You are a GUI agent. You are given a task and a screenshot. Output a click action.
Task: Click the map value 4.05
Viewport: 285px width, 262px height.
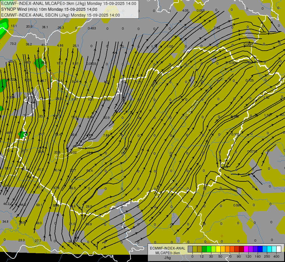(185, 10)
